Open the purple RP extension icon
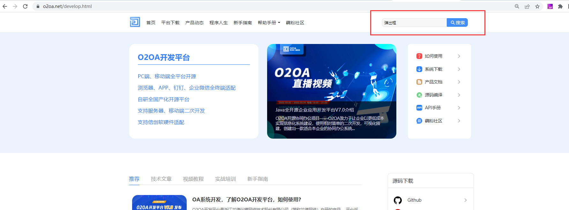This screenshot has width=569, height=210. click(550, 6)
